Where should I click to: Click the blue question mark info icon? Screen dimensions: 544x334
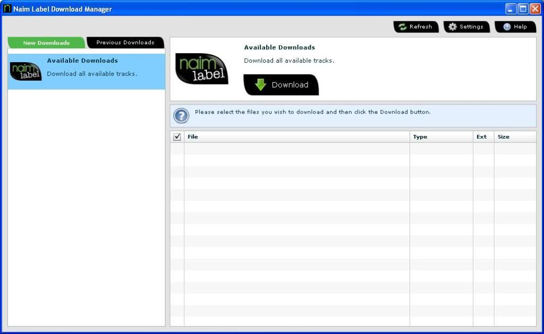click(182, 116)
